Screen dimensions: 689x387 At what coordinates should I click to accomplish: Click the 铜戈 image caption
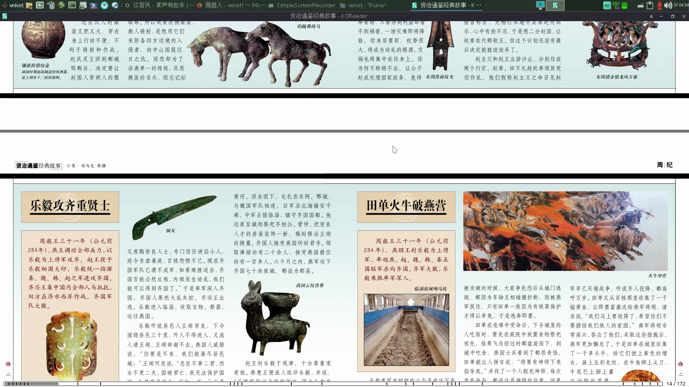pyautogui.click(x=170, y=231)
